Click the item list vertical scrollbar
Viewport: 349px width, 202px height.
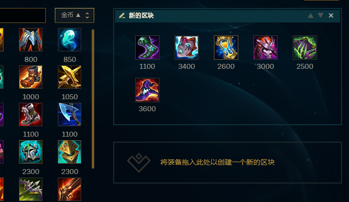(x=93, y=99)
